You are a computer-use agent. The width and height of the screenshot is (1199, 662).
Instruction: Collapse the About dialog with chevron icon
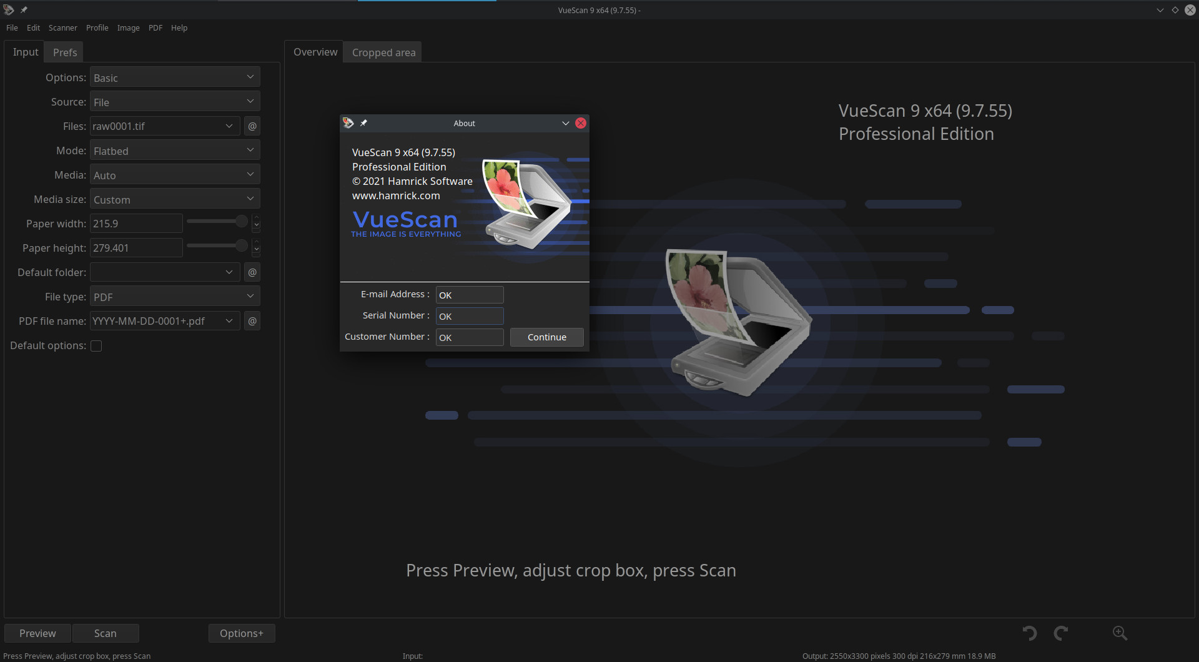pos(566,123)
